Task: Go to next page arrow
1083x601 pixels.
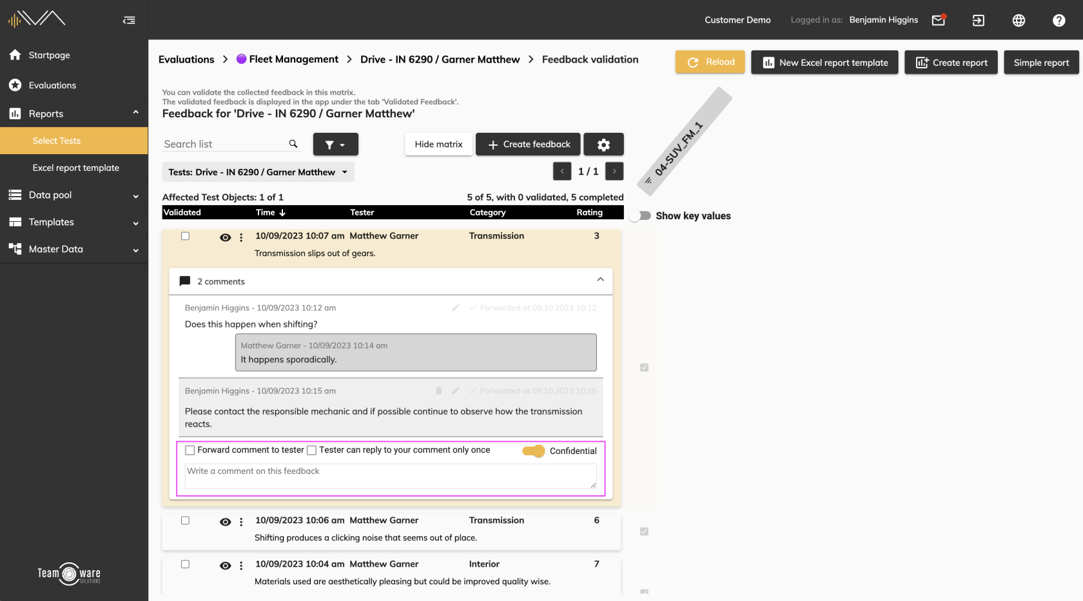Action: (614, 172)
